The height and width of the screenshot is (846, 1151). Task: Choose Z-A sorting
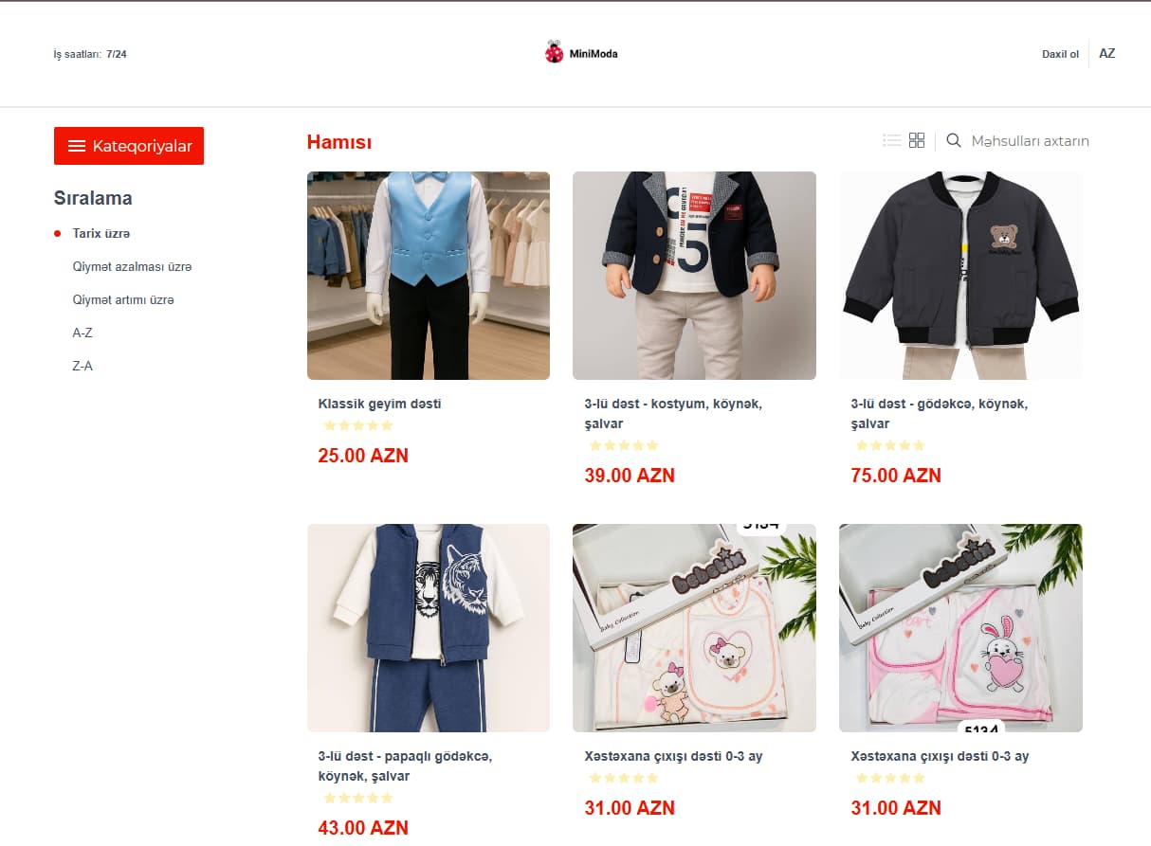point(82,366)
